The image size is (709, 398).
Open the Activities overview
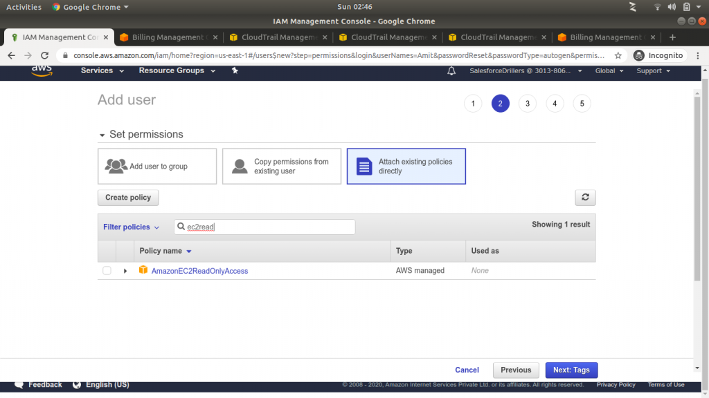pyautogui.click(x=24, y=7)
